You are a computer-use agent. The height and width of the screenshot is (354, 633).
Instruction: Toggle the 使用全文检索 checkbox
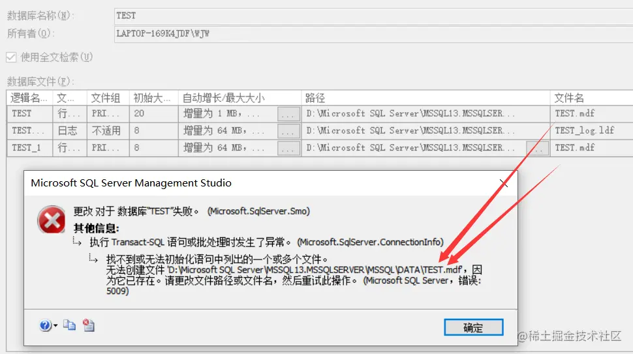click(11, 57)
